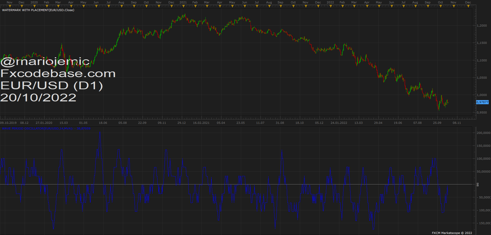Click the oscillator zero-level marker on the axis
The image size is (491, 235).
[478, 184]
